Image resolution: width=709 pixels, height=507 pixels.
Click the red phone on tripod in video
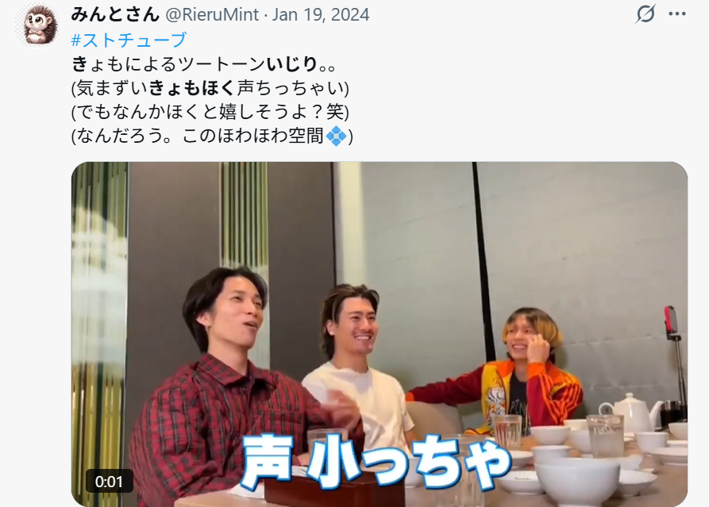pyautogui.click(x=671, y=320)
